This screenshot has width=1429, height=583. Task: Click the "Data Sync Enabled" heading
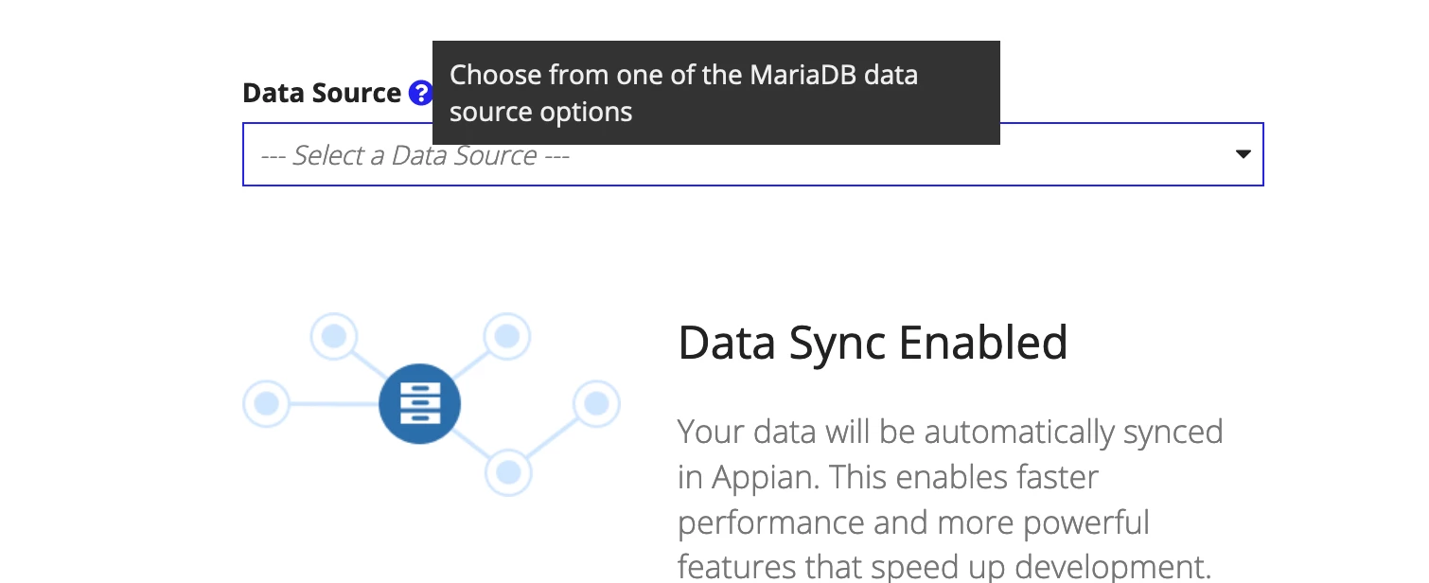873,343
